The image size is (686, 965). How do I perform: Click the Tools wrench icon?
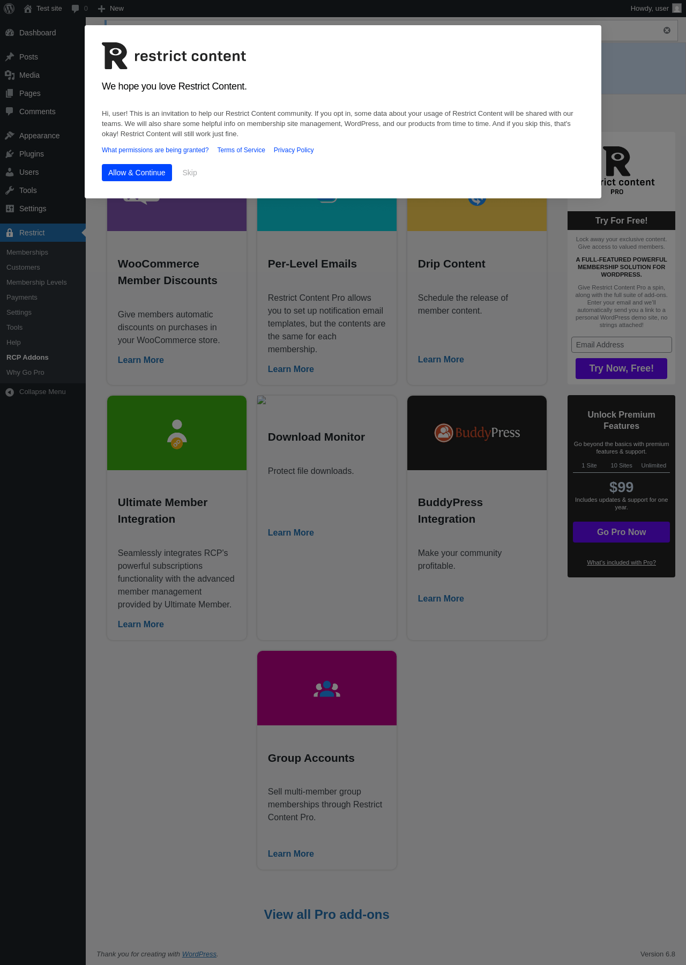[10, 190]
